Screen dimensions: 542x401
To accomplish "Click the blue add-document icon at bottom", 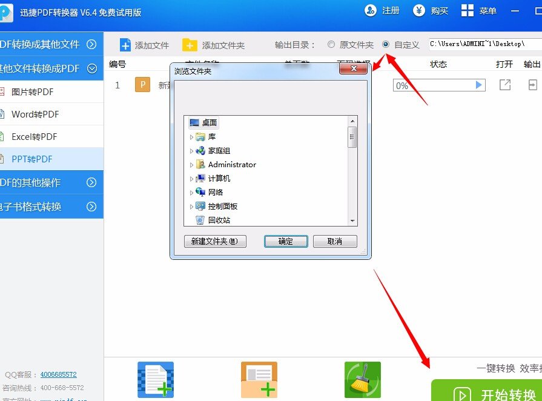I will 156,379.
